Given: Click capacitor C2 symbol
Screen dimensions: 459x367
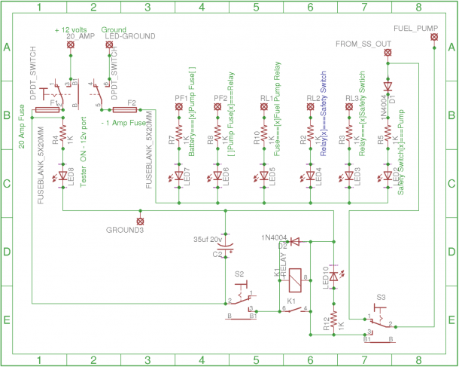Looking at the screenshot, I should pyautogui.click(x=226, y=246).
